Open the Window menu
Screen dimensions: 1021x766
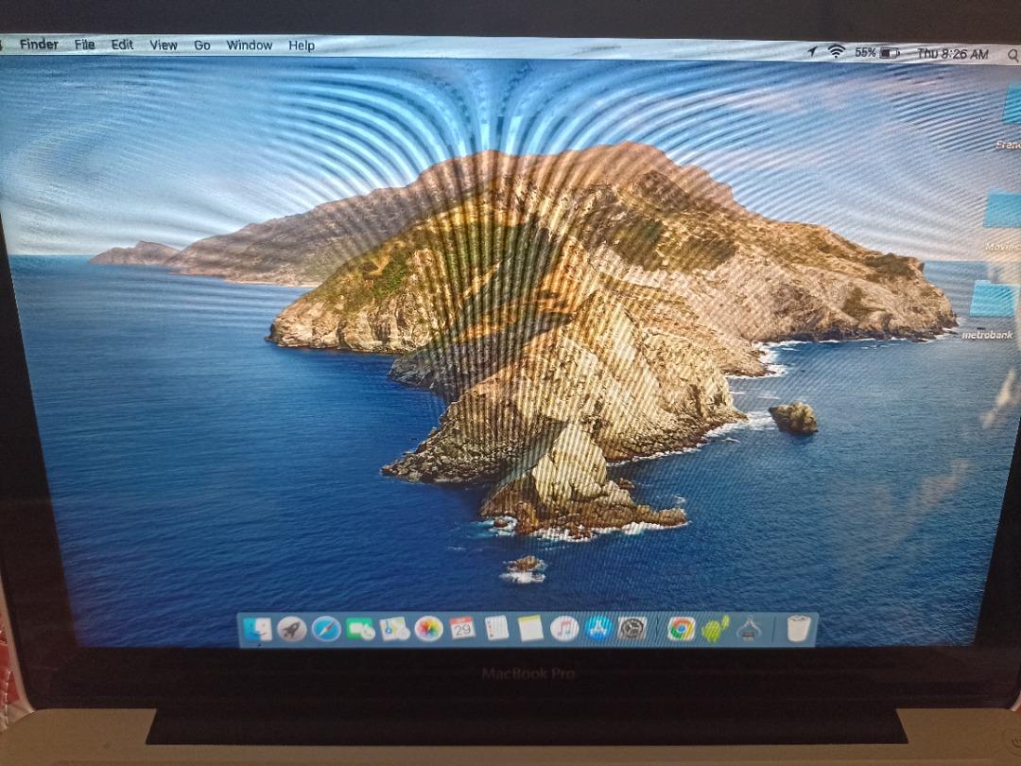[x=250, y=45]
